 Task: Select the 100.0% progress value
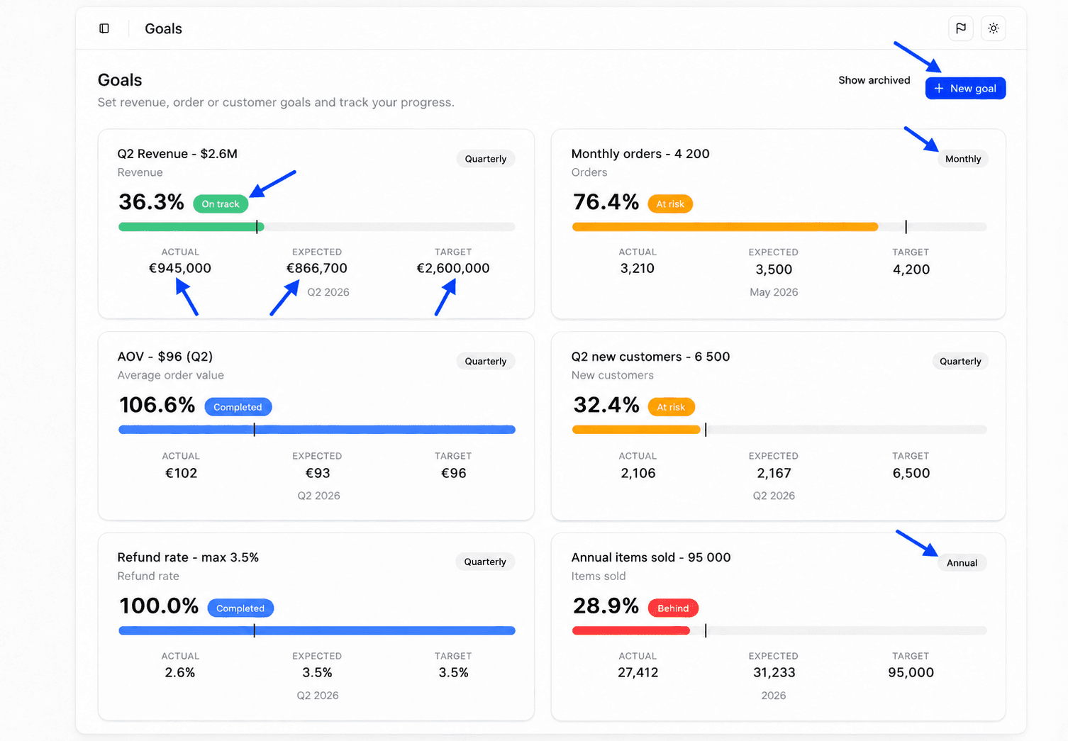(x=159, y=606)
